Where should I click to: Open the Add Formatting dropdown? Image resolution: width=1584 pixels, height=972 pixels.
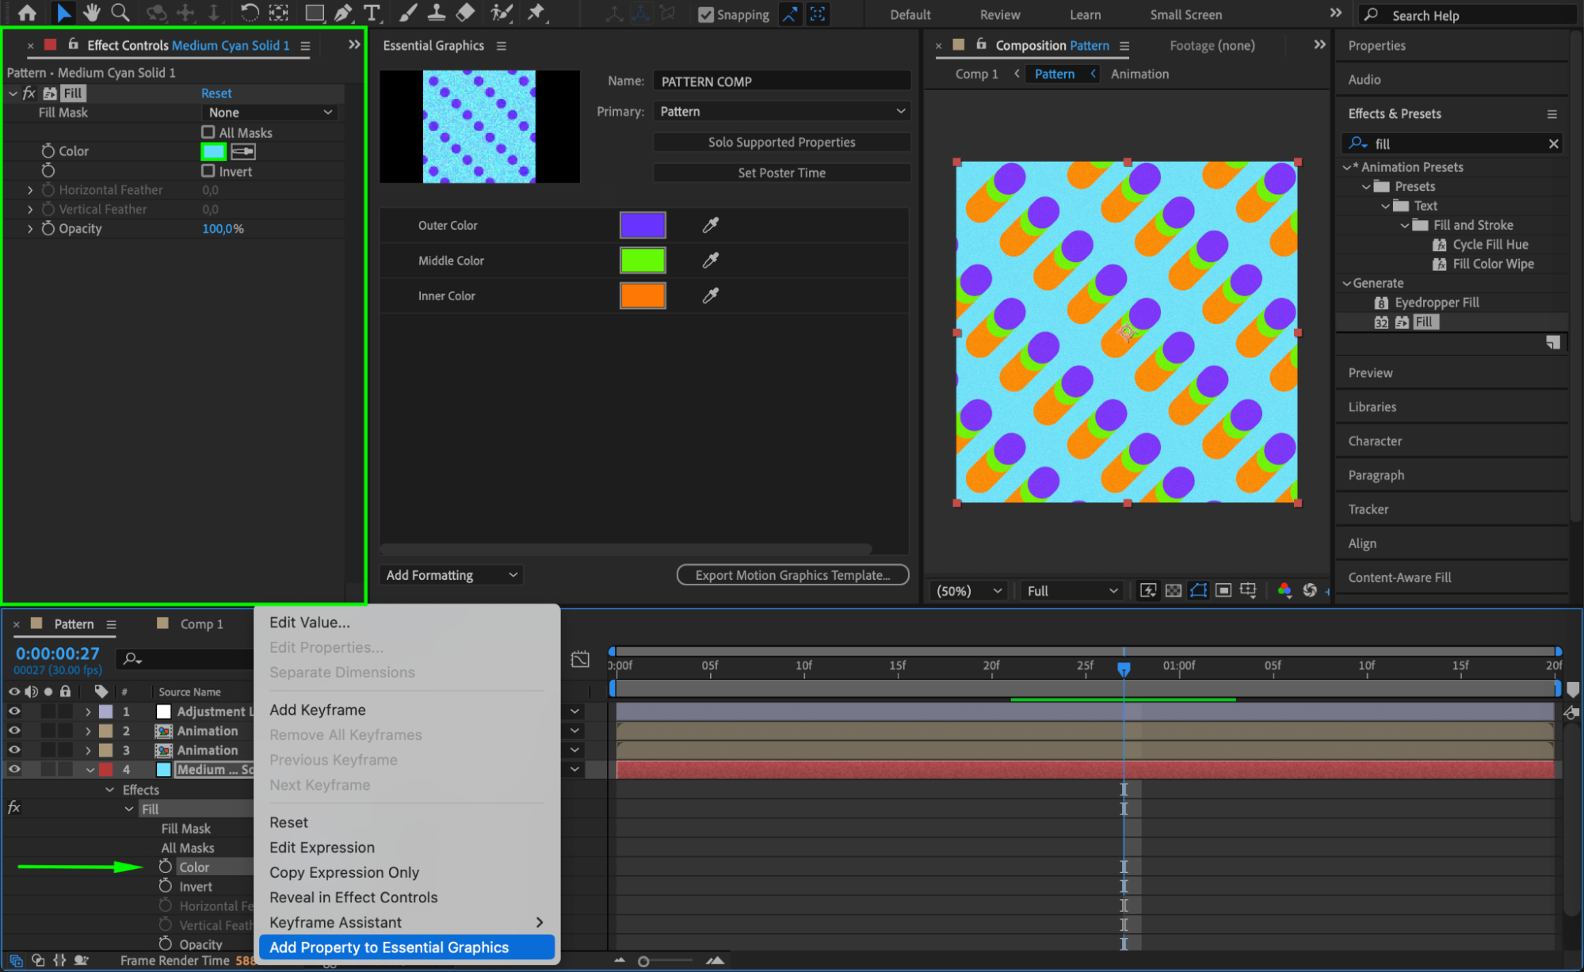click(x=452, y=575)
